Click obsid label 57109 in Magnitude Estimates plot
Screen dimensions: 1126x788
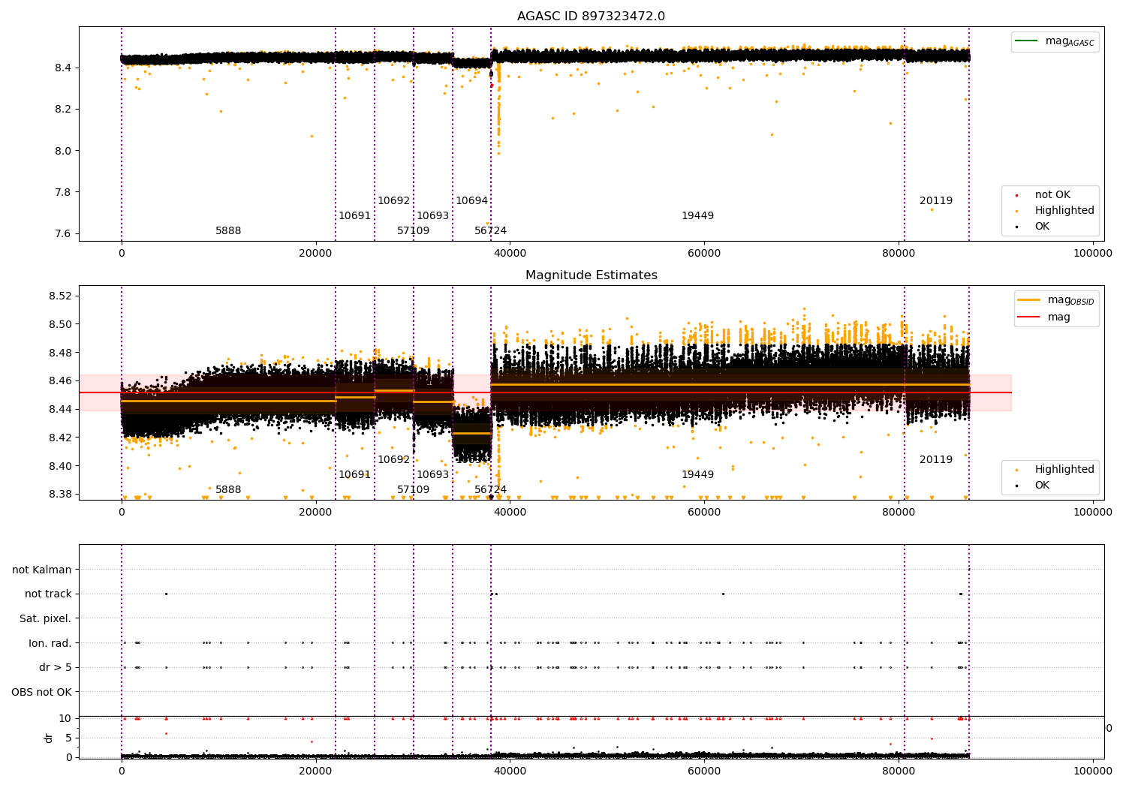tap(413, 490)
